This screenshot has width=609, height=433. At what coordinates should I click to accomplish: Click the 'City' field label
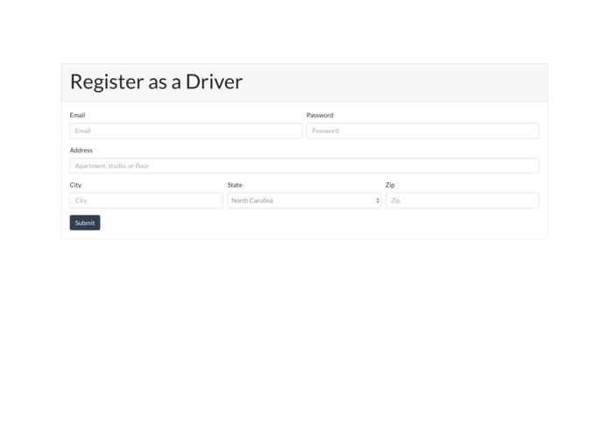coord(75,185)
